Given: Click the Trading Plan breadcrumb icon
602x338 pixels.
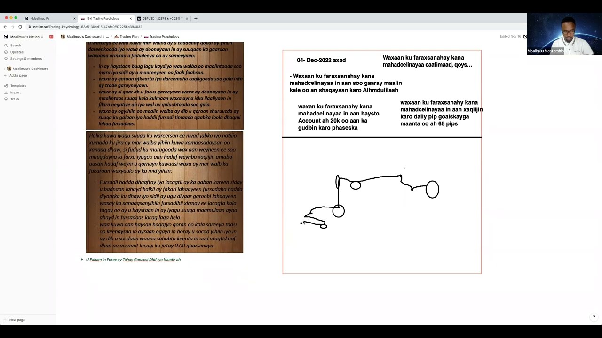Looking at the screenshot, I should 116,37.
